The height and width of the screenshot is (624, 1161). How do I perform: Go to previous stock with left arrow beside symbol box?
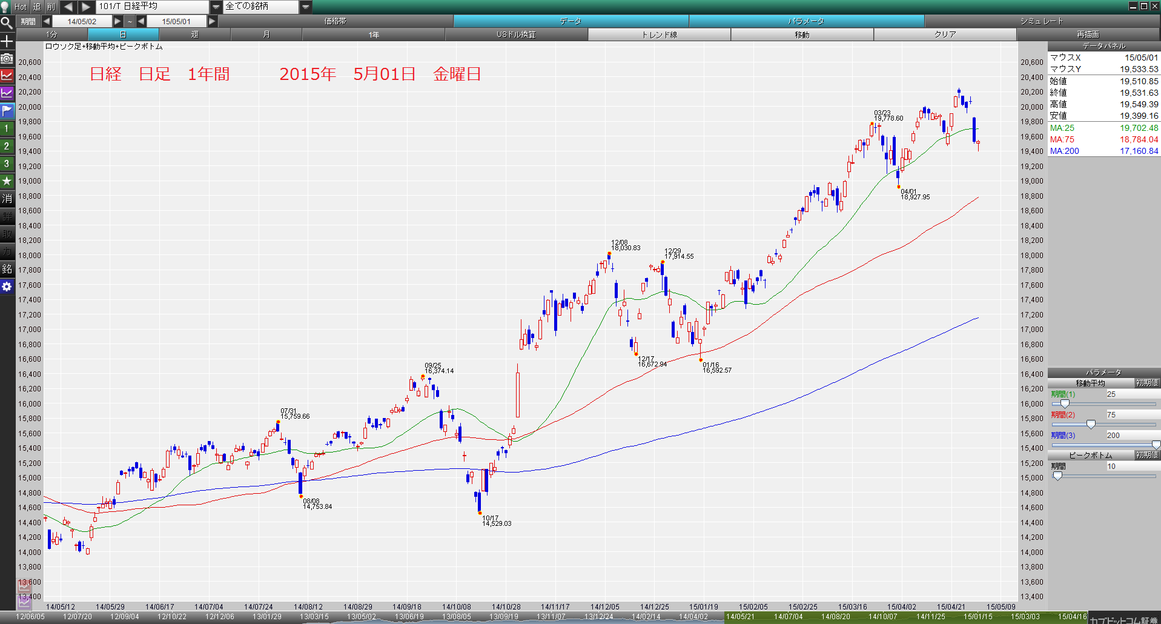click(68, 7)
